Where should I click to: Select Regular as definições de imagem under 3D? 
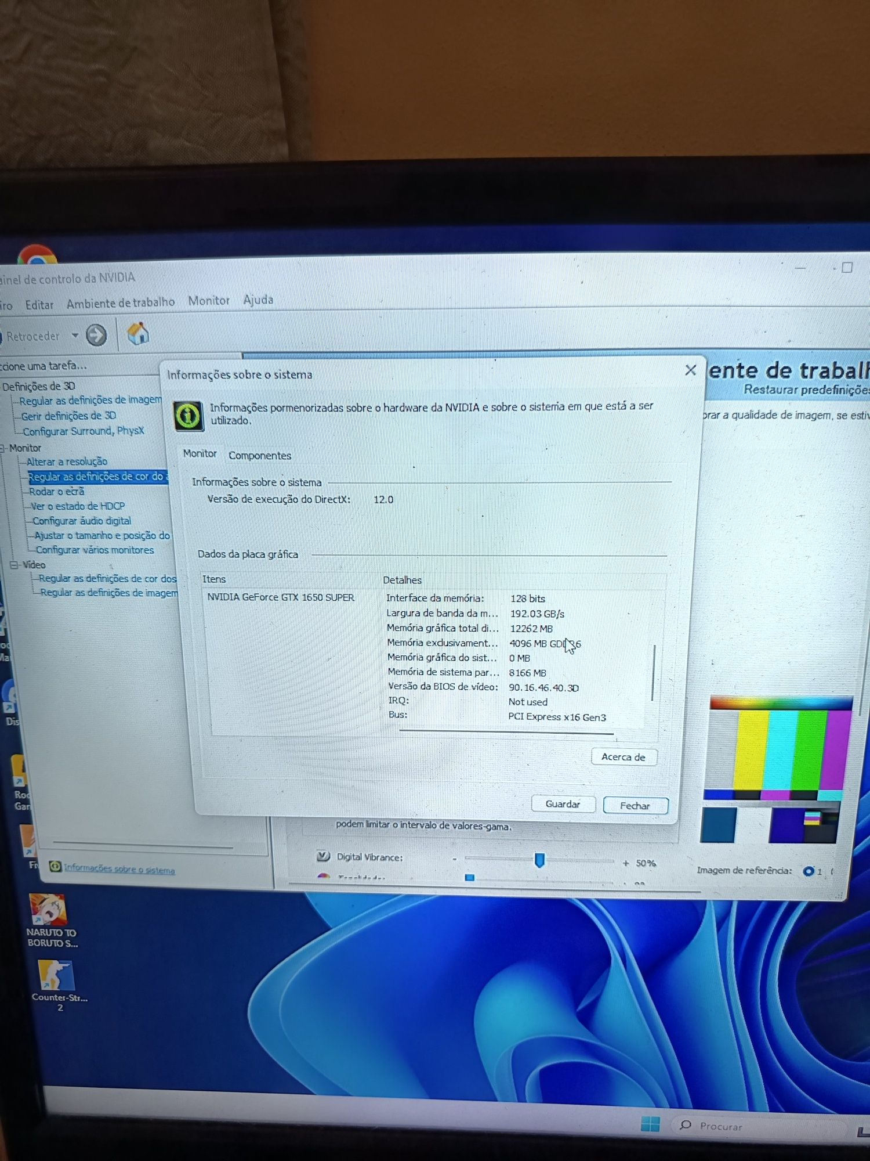click(x=90, y=400)
